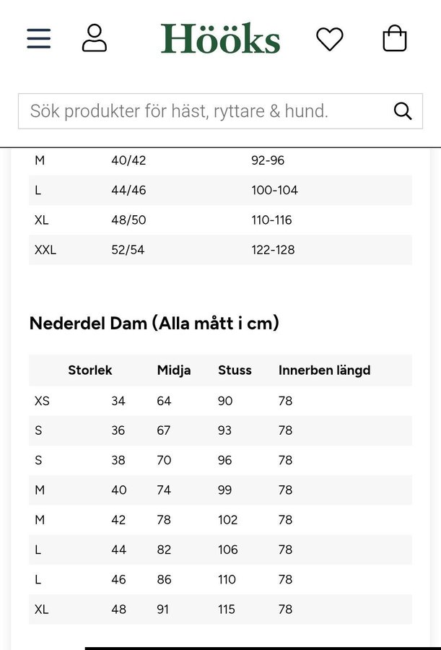Select the Midja column header

click(174, 370)
